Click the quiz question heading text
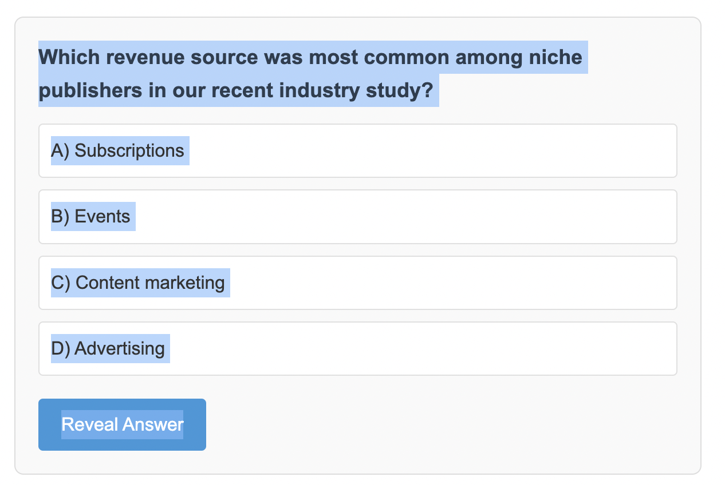 [309, 74]
